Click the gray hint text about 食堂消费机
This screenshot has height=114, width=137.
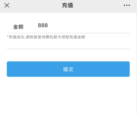46,37
